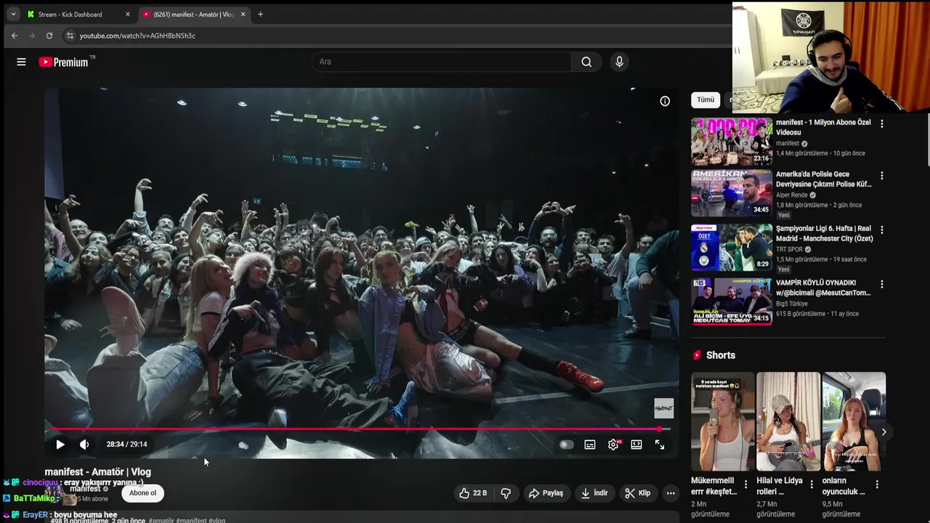This screenshot has width=930, height=523.
Task: Close the Kick Dashboard browser tab
Action: pos(128,15)
